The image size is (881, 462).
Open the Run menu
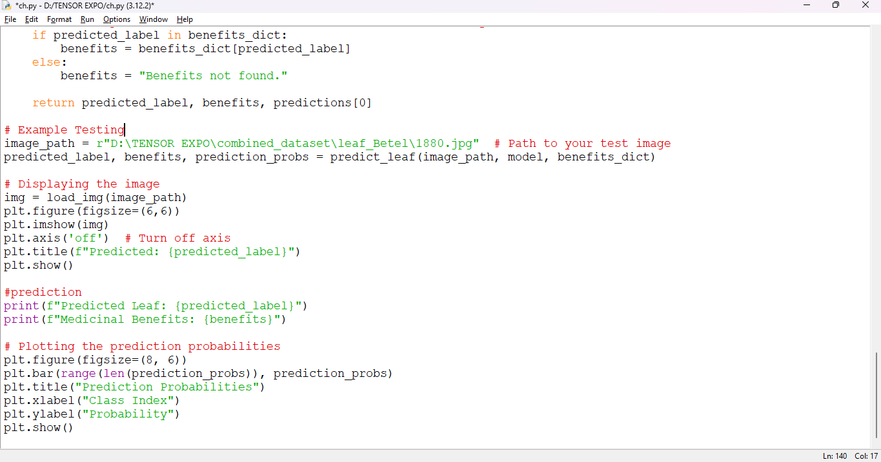(87, 19)
